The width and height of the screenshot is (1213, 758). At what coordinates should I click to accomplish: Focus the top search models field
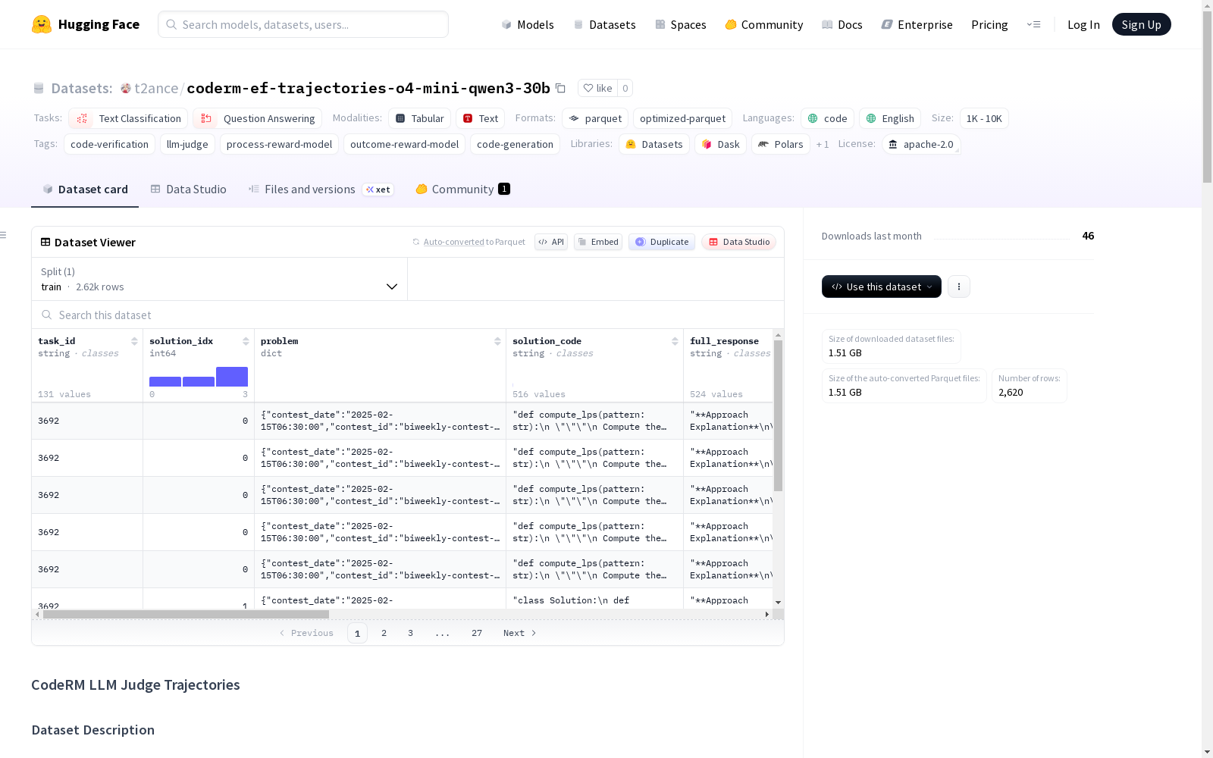pos(303,24)
